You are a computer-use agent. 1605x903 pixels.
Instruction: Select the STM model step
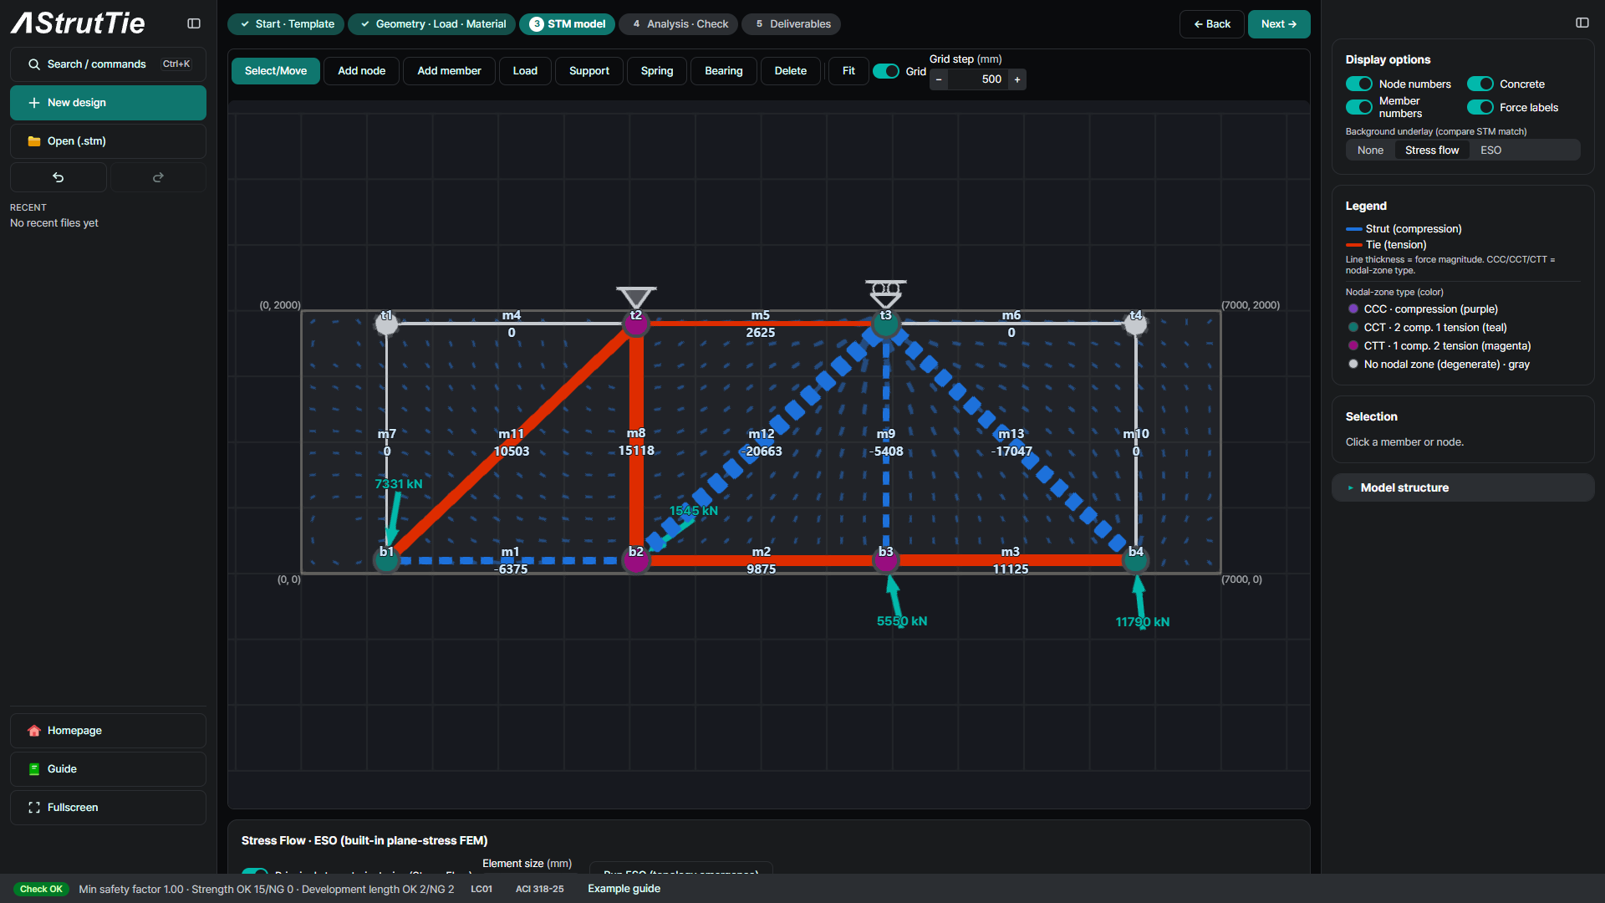click(x=568, y=24)
